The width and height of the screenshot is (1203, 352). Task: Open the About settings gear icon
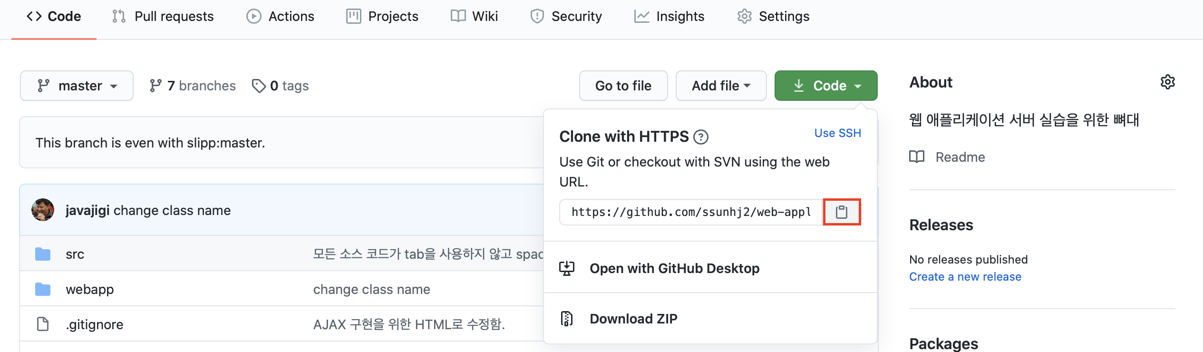[x=1167, y=82]
